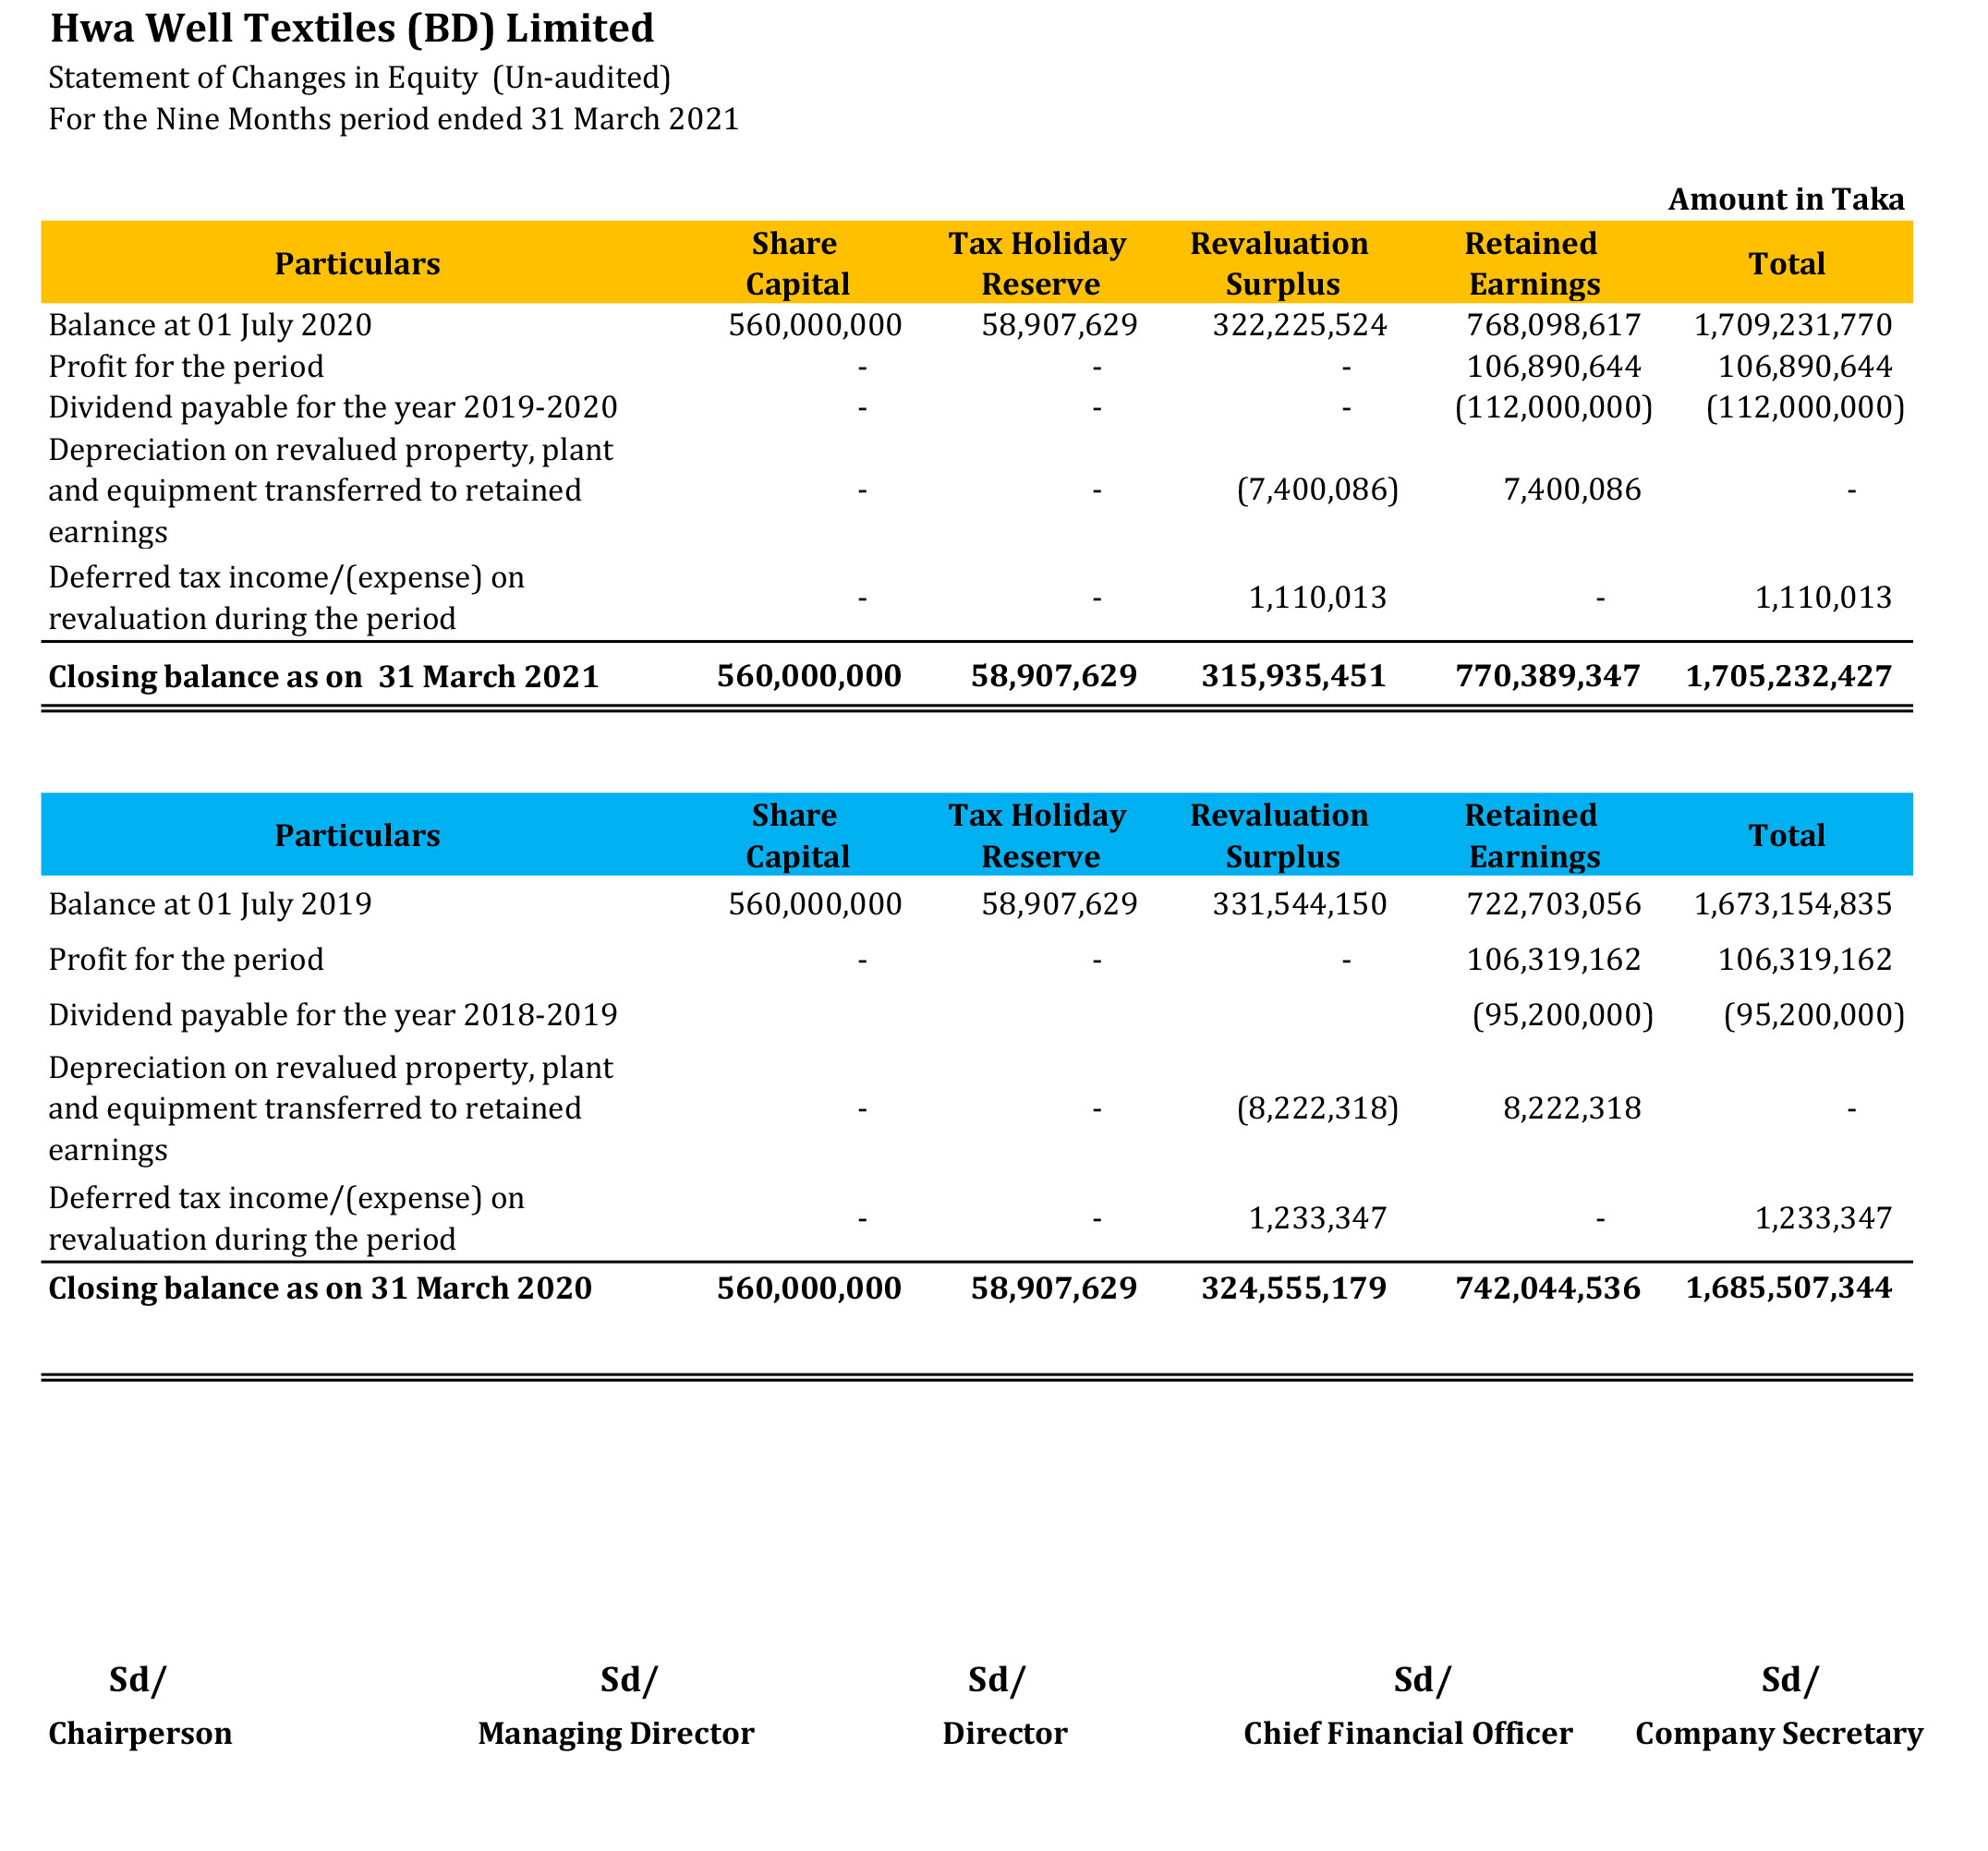Click the Balance at 01 July 2019 row label
Screen dimensions: 1988x1851
coord(210,903)
